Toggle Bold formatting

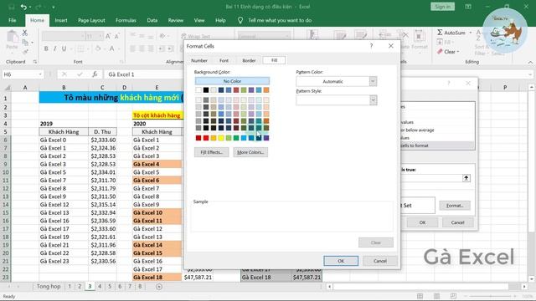[46, 48]
